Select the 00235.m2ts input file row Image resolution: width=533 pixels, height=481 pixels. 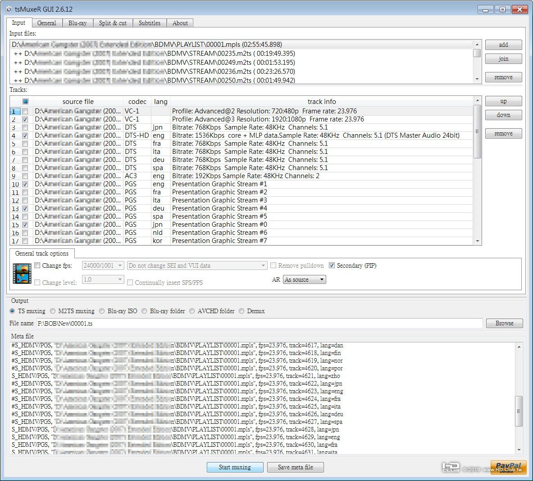click(x=241, y=54)
